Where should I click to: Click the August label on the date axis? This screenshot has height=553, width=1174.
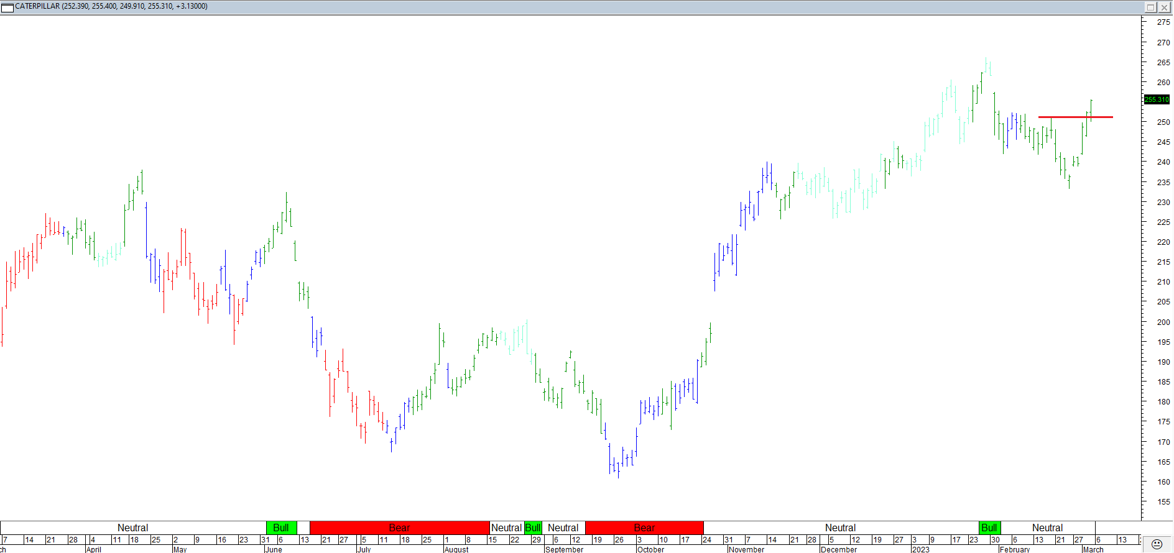click(x=456, y=549)
